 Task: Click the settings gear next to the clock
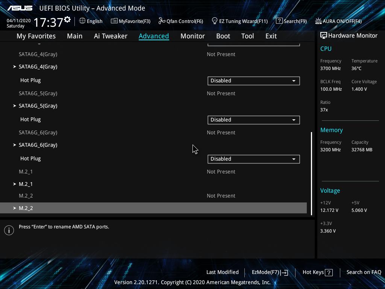pos(67,20)
